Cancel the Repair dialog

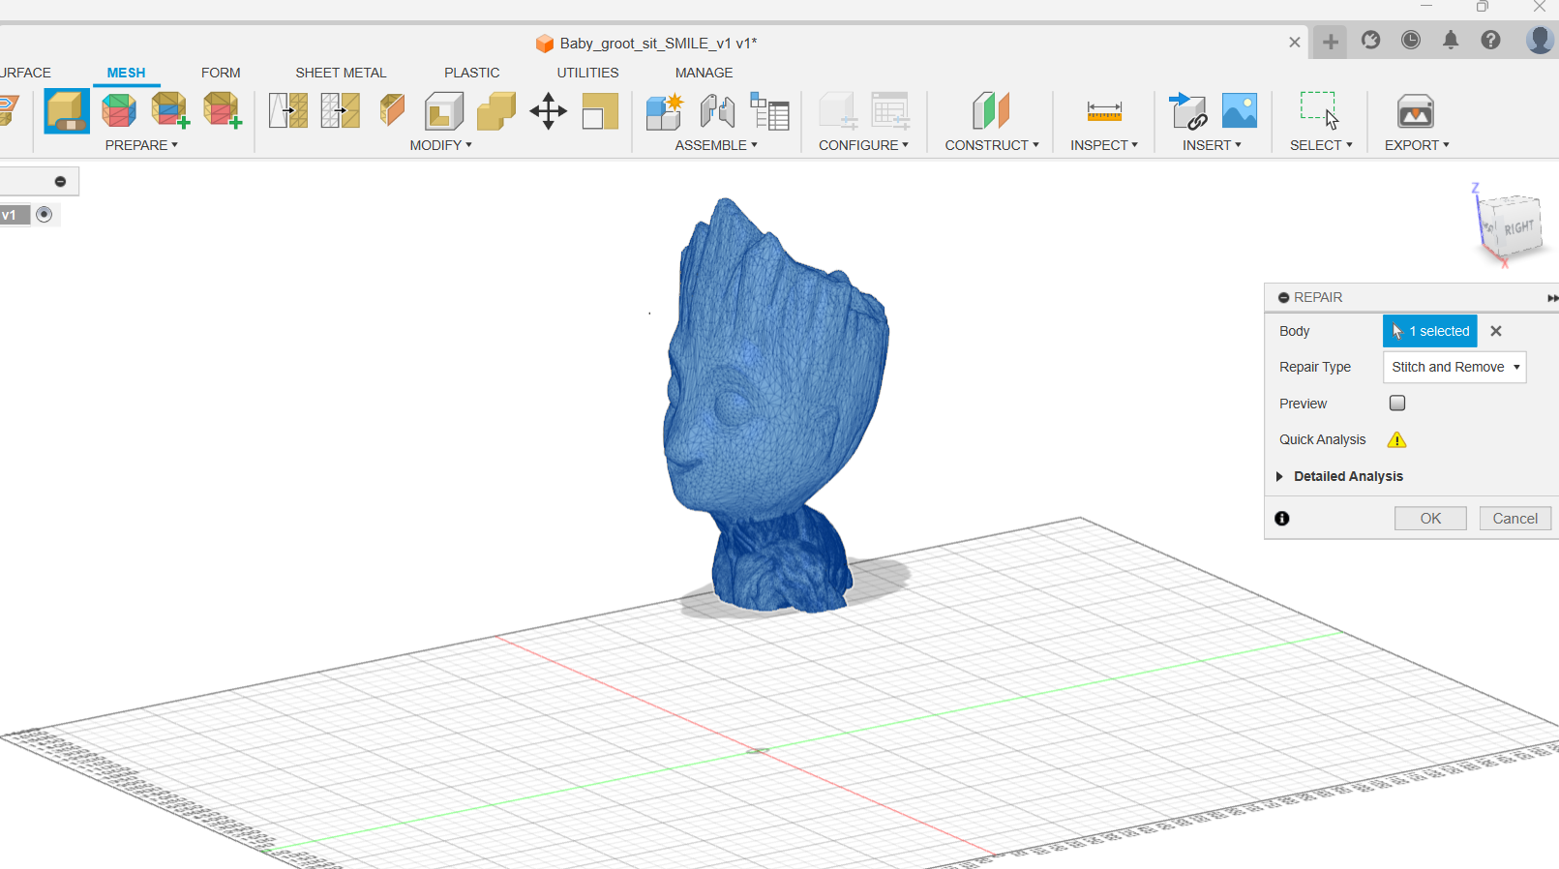click(x=1515, y=519)
